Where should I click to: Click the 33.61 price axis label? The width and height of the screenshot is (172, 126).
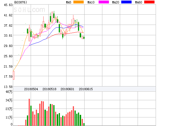[x=8, y=36]
